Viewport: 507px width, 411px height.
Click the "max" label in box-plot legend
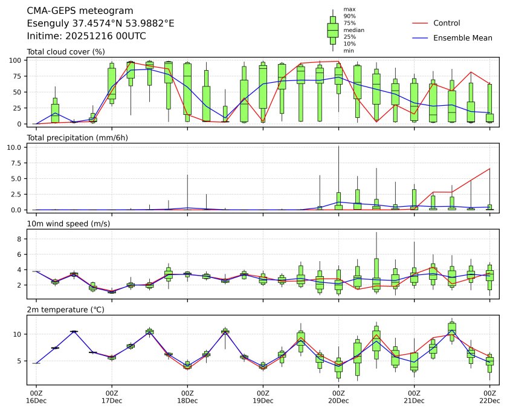348,9
